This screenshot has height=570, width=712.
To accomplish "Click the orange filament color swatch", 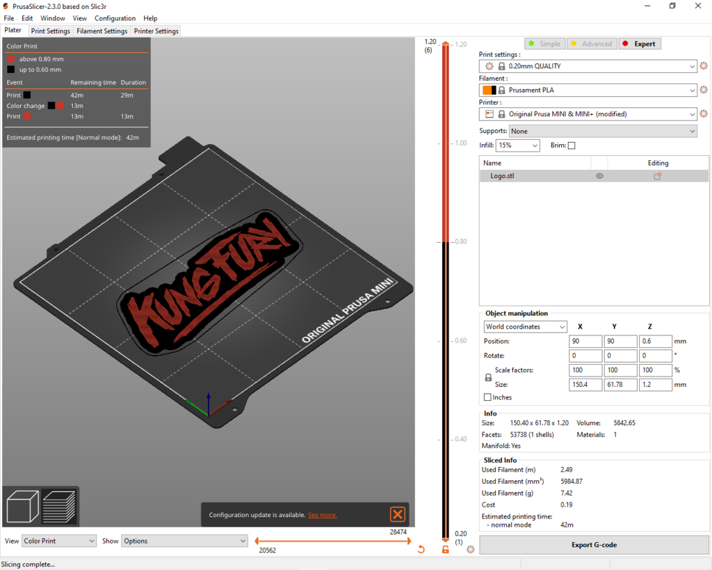I will pos(486,90).
